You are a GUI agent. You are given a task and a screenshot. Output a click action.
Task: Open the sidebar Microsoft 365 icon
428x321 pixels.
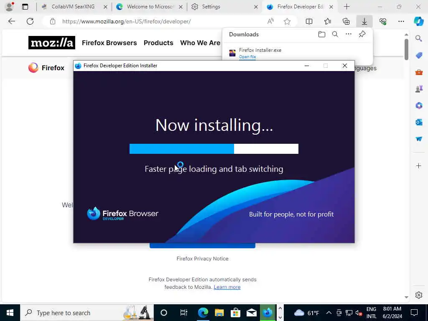tap(419, 105)
